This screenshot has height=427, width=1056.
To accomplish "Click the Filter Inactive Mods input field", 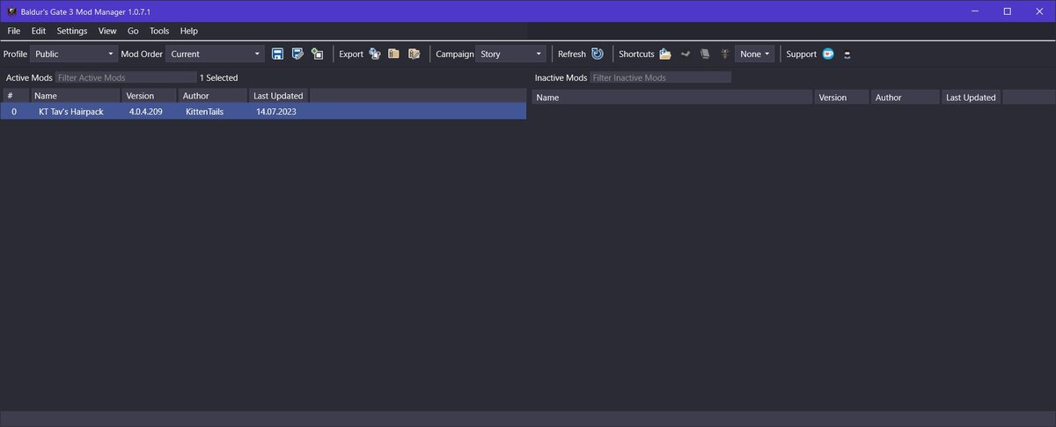I will tap(661, 77).
